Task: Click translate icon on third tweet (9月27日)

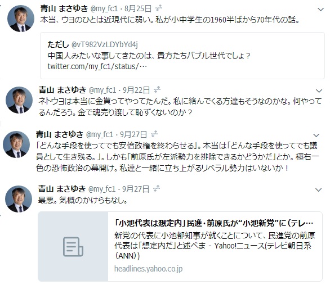Action: pyautogui.click(x=154, y=134)
